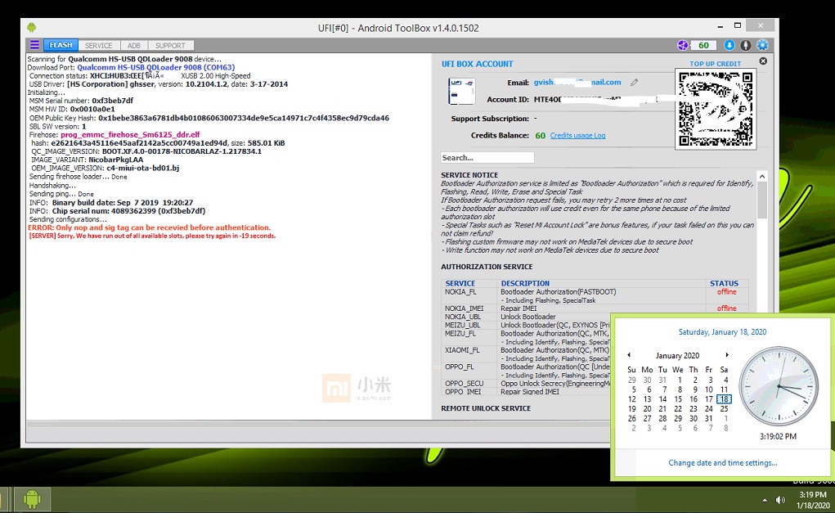Click the REMOTE UNLOCK SERVICE heading
The height and width of the screenshot is (513, 835).
[486, 408]
